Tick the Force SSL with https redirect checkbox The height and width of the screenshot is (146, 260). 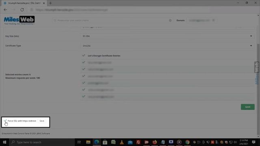pos(5,121)
